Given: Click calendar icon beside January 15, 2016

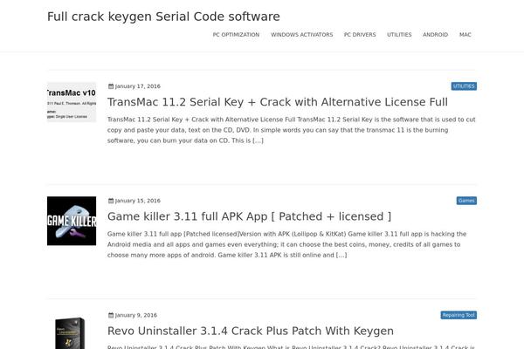Looking at the screenshot, I should pos(111,201).
